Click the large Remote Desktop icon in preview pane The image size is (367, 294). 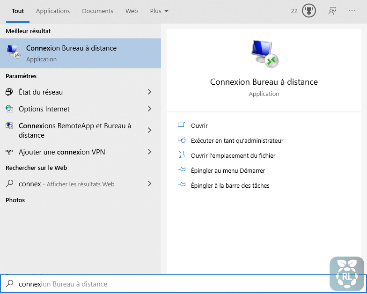(265, 53)
